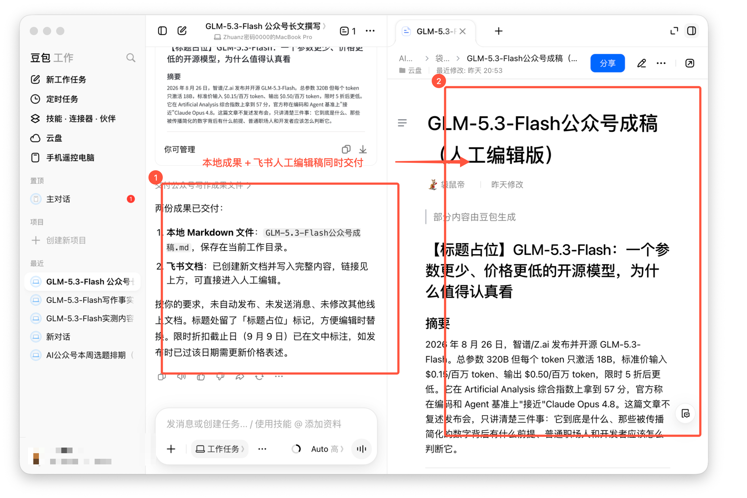Click the 你可管理 permission label
The height and width of the screenshot is (498, 747).
180,149
